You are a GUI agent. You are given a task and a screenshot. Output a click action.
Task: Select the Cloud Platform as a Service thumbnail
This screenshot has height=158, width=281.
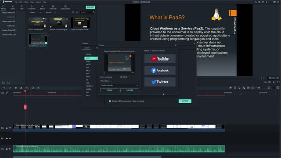click(38, 39)
